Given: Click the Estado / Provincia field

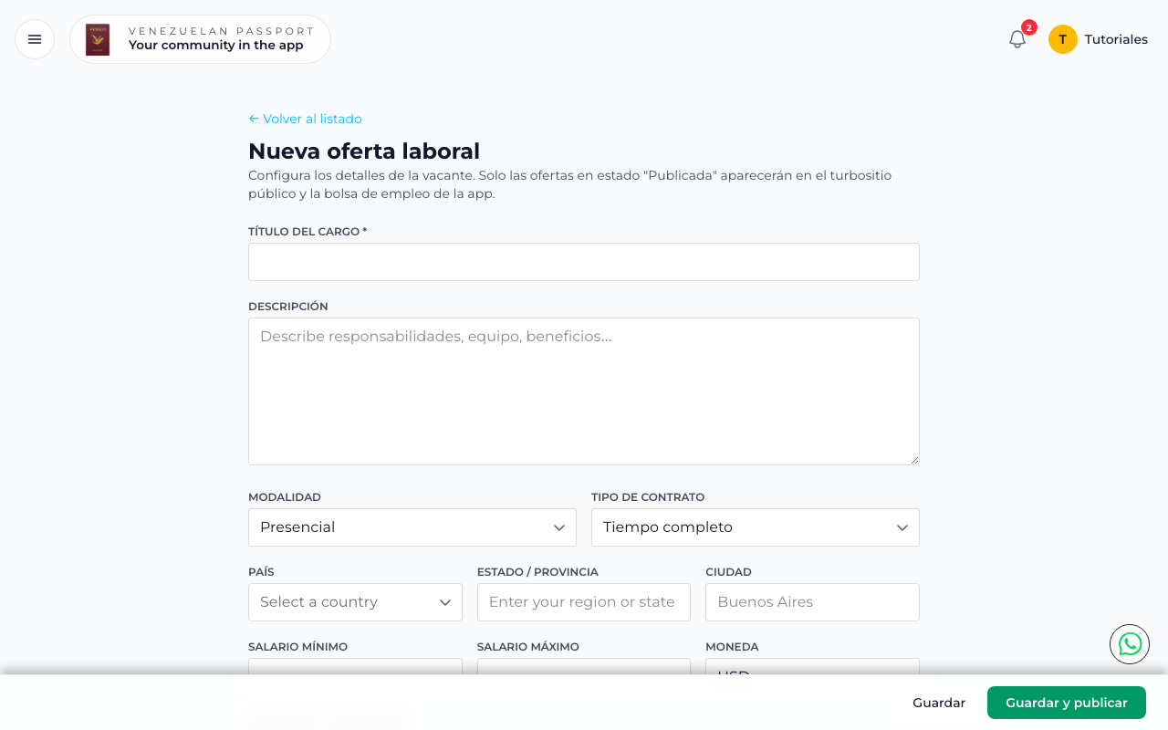Looking at the screenshot, I should click(x=584, y=602).
